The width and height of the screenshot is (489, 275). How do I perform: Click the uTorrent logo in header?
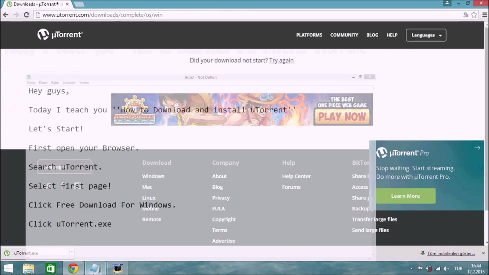(x=60, y=35)
